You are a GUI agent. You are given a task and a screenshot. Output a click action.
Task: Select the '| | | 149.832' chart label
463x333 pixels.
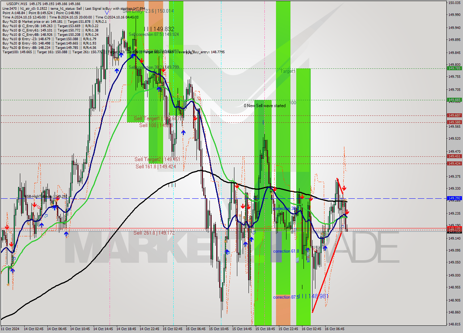(159, 29)
